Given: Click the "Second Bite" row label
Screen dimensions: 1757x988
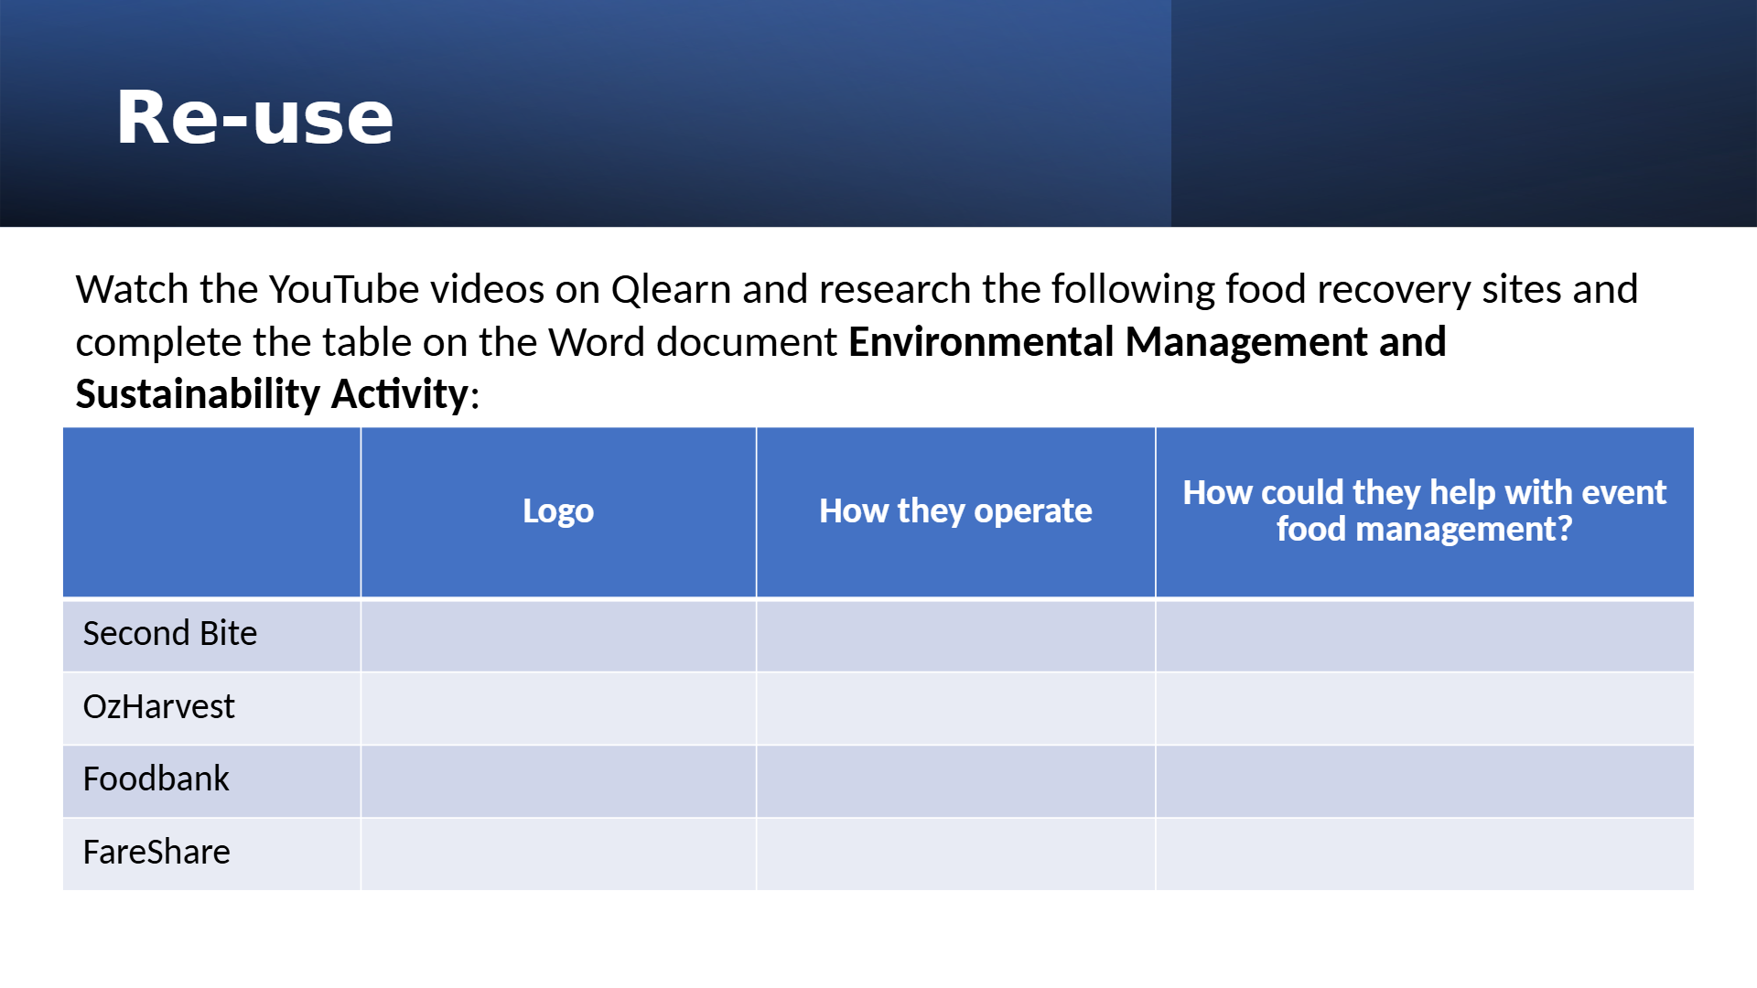Looking at the screenshot, I should point(170,633).
